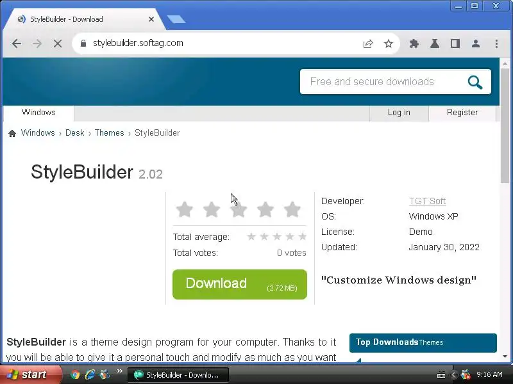Click the 'Windows XP' OS value
This screenshot has height=384, width=513.
pyautogui.click(x=433, y=216)
